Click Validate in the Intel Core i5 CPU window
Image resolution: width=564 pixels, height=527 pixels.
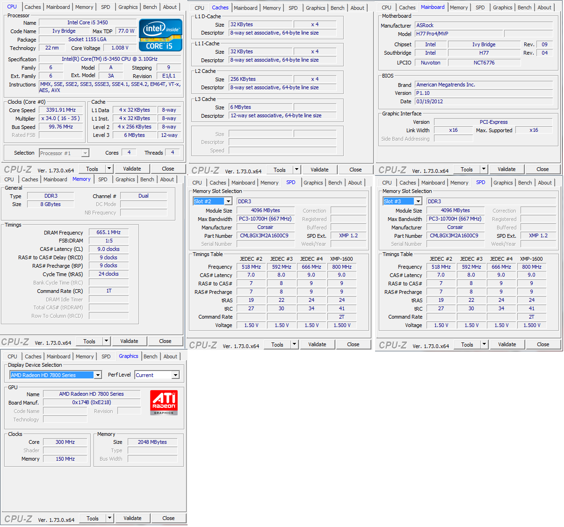(x=132, y=169)
